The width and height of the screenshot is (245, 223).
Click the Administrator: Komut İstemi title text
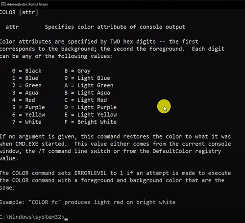pyautogui.click(x=27, y=4)
